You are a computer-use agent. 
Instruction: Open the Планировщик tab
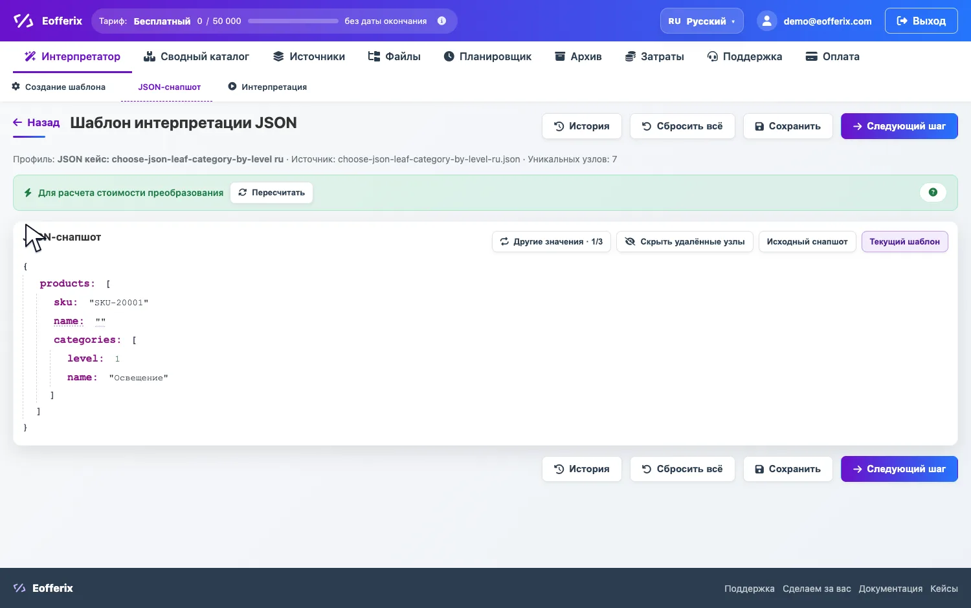click(487, 56)
